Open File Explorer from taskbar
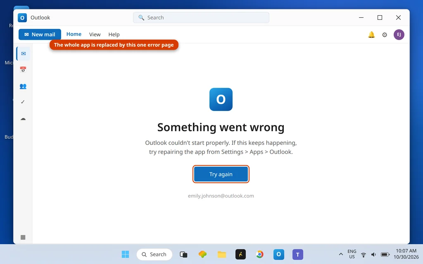The height and width of the screenshot is (264, 423). pyautogui.click(x=222, y=254)
